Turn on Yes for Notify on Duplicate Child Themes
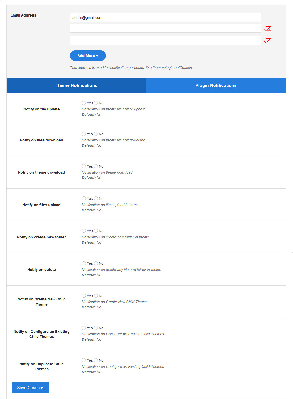The width and height of the screenshot is (293, 399). [84, 360]
